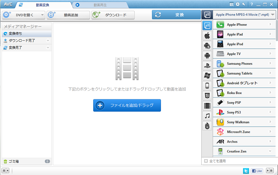Click the key registration icon
The width and height of the screenshot is (278, 175).
point(244,4)
